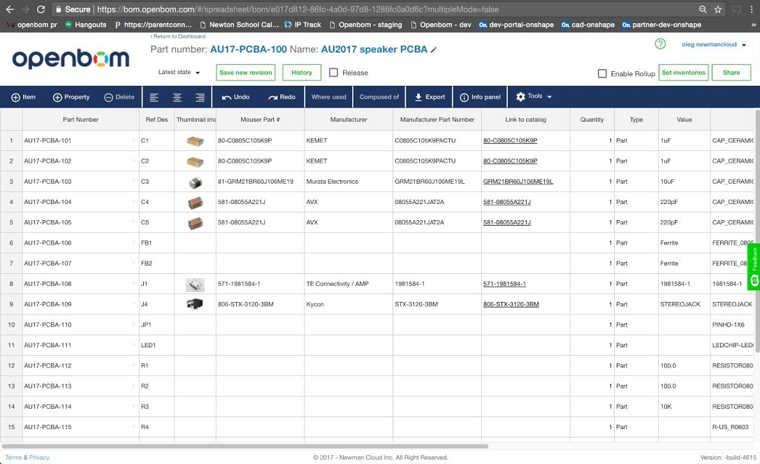
Task: Click the vertical scrollbar
Action: click(x=758, y=233)
